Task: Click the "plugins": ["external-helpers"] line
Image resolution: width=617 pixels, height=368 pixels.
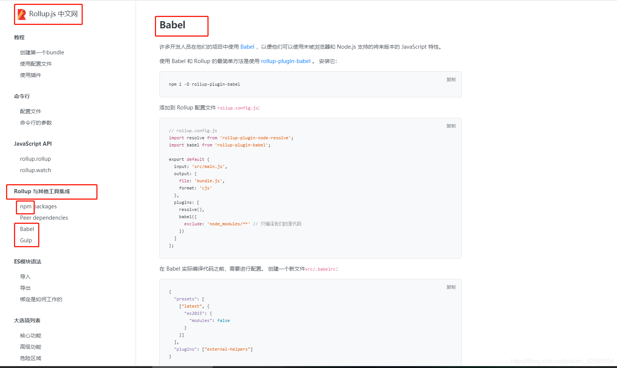Action: [x=213, y=349]
